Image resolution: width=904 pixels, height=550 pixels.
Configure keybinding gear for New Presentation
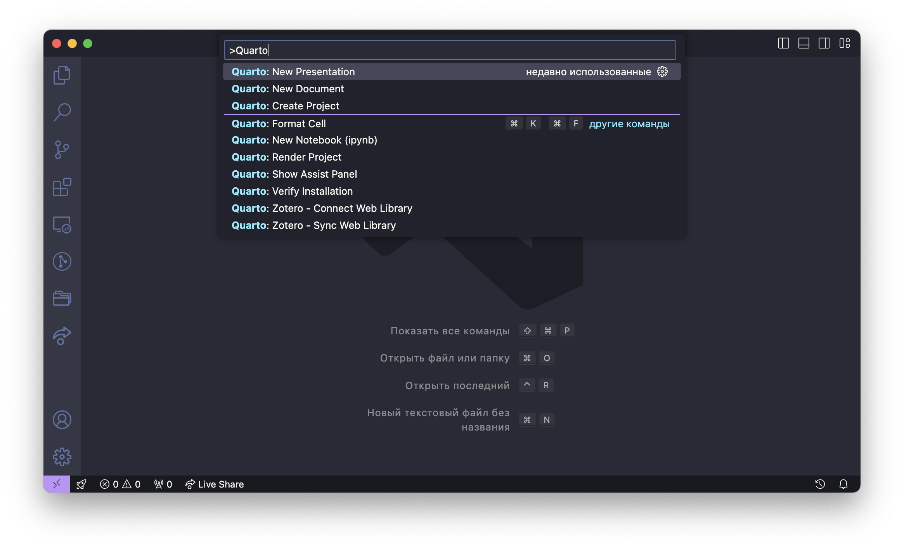(662, 71)
